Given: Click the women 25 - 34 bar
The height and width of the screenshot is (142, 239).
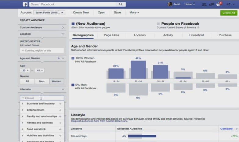Looking at the screenshot, I should pos(138,69).
